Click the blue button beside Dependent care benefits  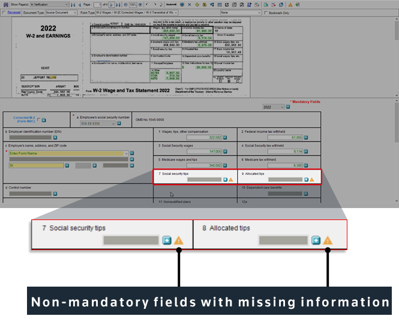[306, 194]
